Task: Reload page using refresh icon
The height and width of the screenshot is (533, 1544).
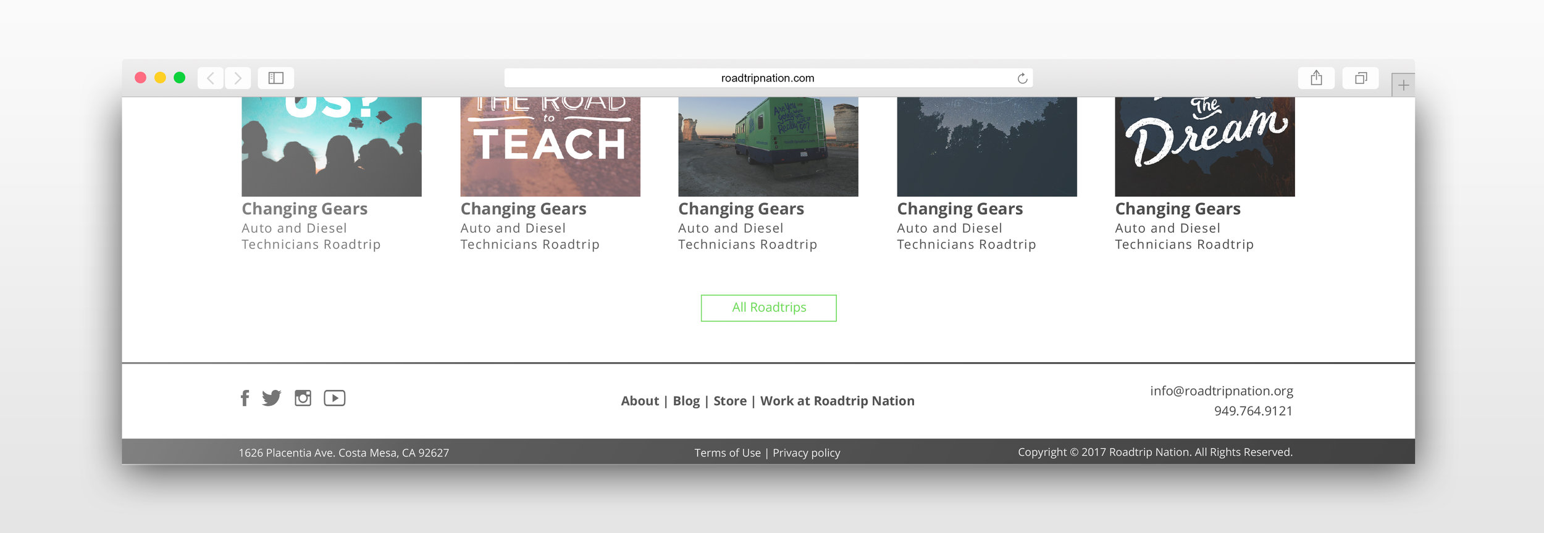Action: (1022, 78)
